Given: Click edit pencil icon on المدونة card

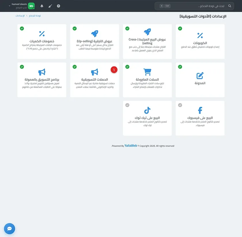Looking at the screenshot, I should (x=200, y=76).
